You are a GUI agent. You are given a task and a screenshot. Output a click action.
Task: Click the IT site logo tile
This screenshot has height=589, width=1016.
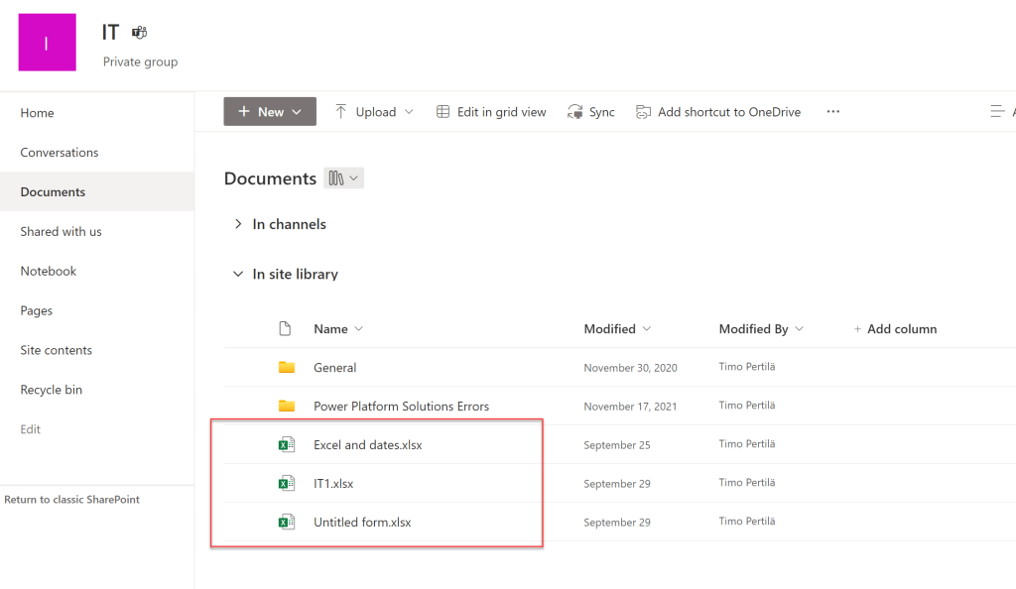pos(47,43)
